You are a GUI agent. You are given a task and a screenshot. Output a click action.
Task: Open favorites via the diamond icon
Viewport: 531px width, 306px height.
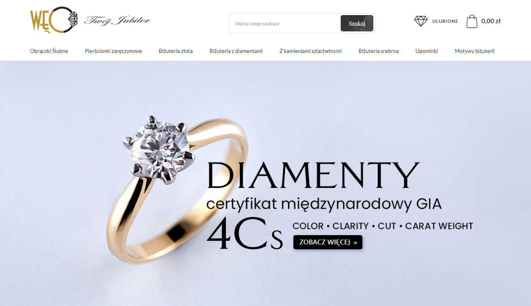pyautogui.click(x=421, y=21)
